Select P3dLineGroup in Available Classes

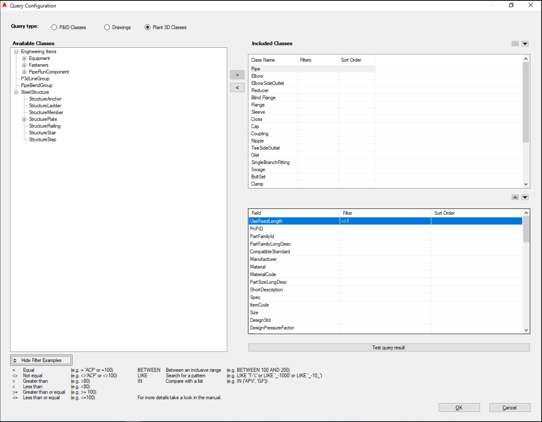point(35,79)
